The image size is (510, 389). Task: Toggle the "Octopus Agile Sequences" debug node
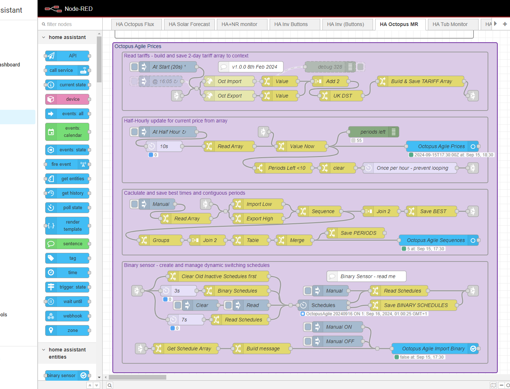pyautogui.click(x=473, y=240)
